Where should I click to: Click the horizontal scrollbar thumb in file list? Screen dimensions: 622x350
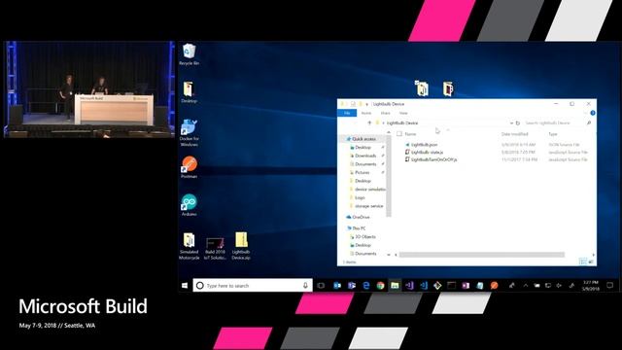482,255
